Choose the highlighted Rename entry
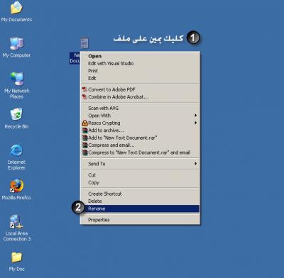 pyautogui.click(x=140, y=208)
